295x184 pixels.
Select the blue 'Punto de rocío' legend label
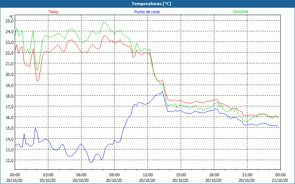click(x=147, y=12)
